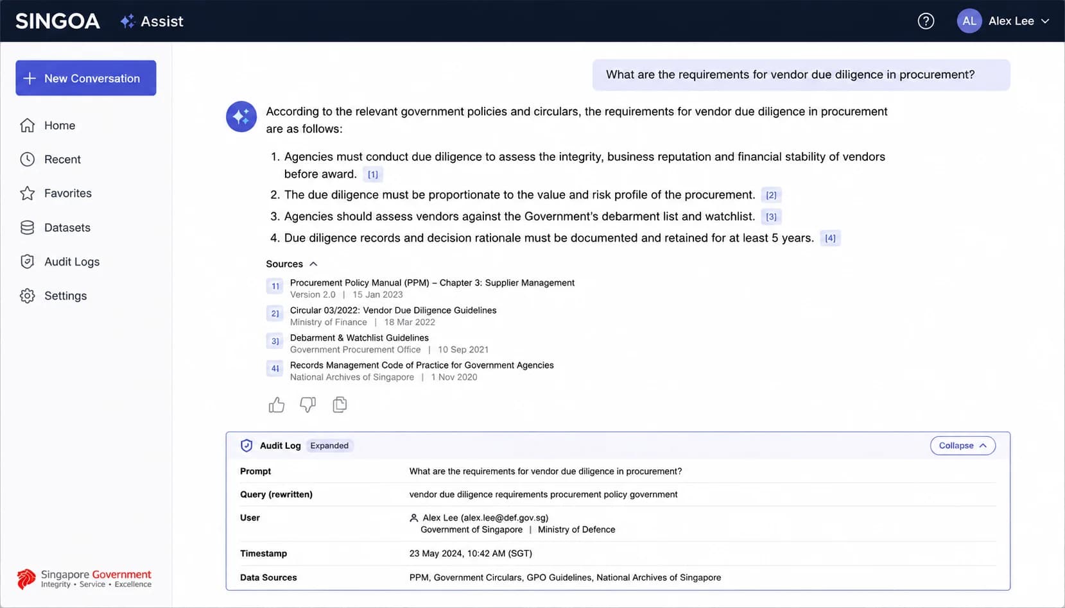
Task: Collapse the Audit Log panel
Action: tap(962, 446)
